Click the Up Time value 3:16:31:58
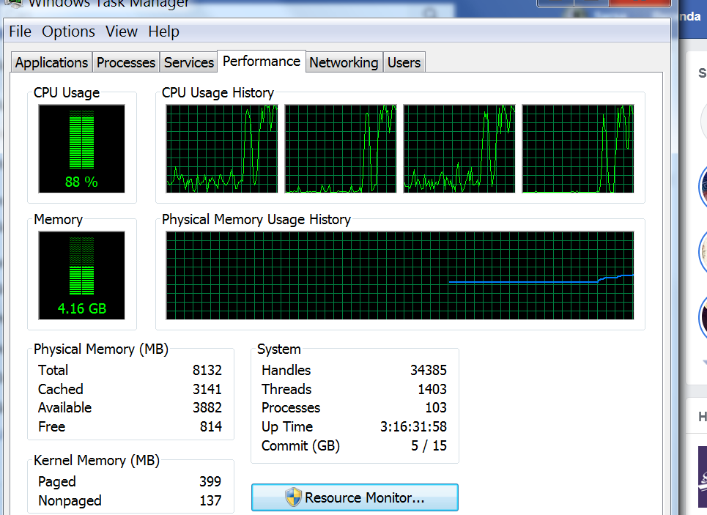Viewport: 707px width, 515px height. 413,426
